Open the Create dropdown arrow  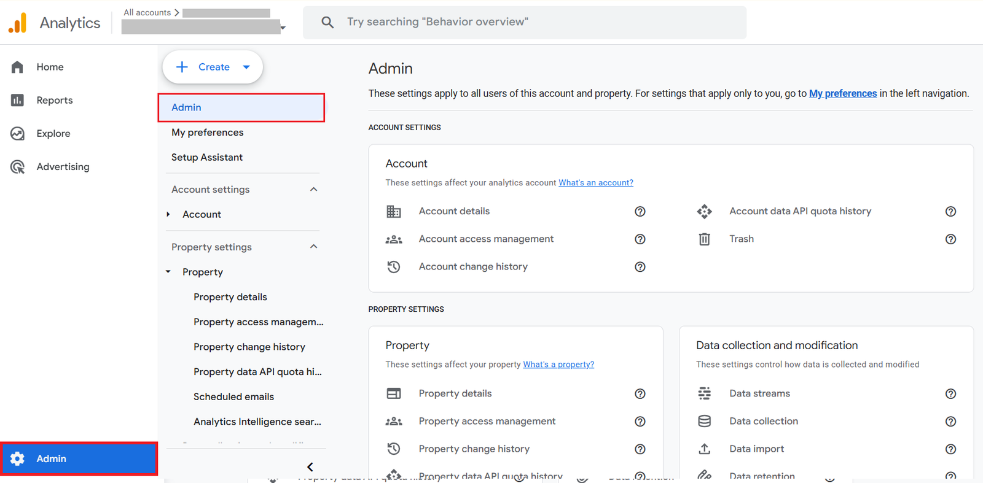click(246, 68)
